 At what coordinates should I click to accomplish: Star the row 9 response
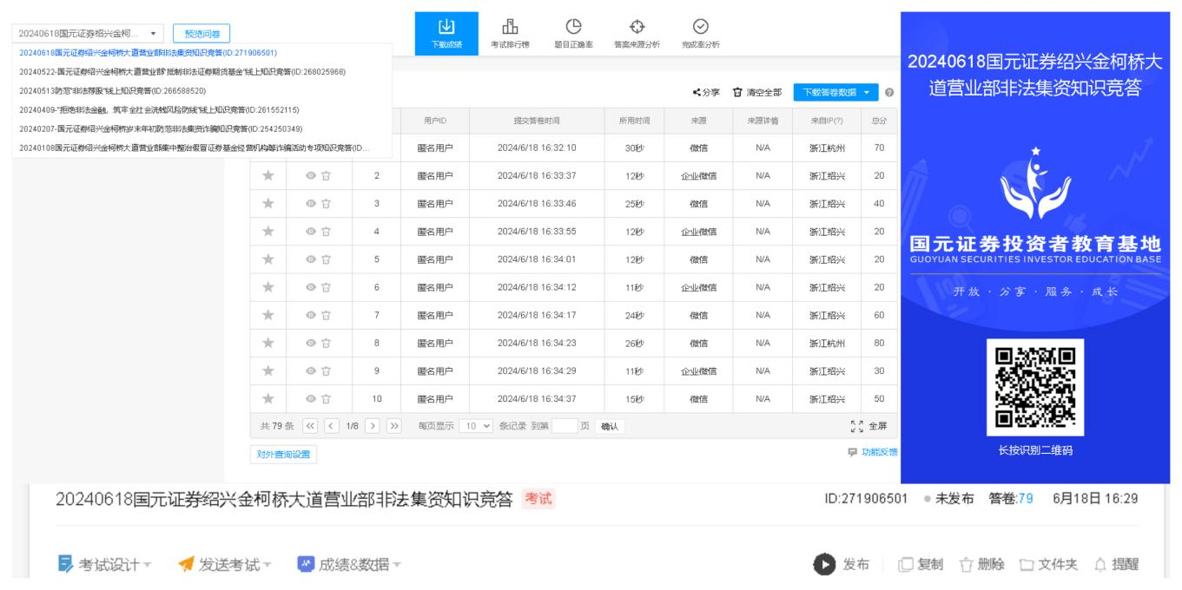pyautogui.click(x=268, y=371)
